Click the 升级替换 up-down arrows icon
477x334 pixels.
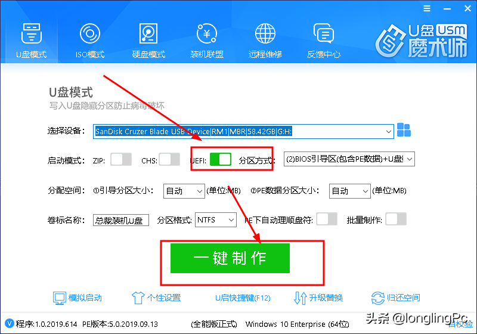301,298
